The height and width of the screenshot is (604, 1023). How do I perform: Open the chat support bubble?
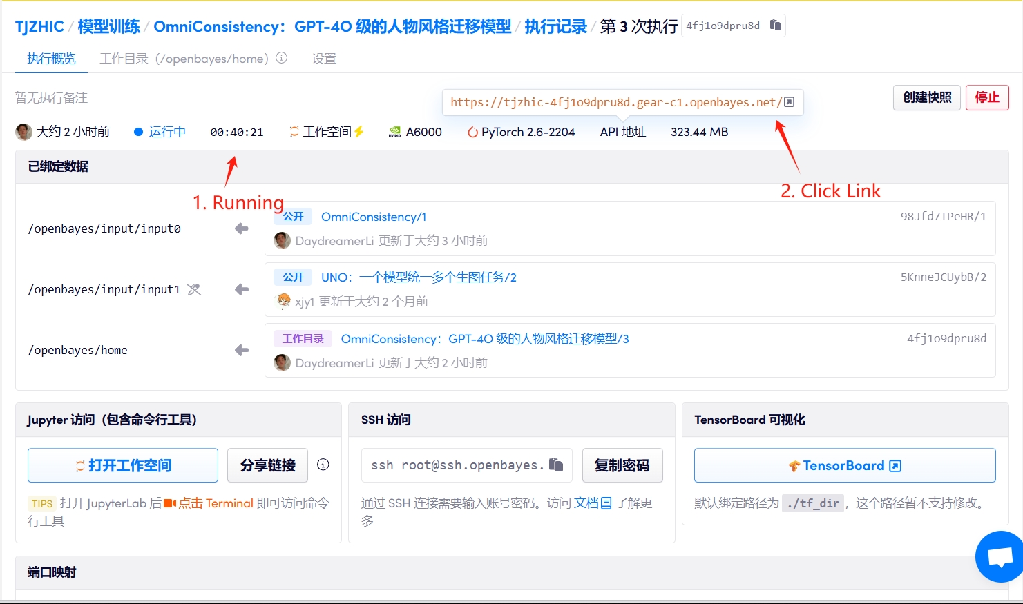click(x=1000, y=556)
